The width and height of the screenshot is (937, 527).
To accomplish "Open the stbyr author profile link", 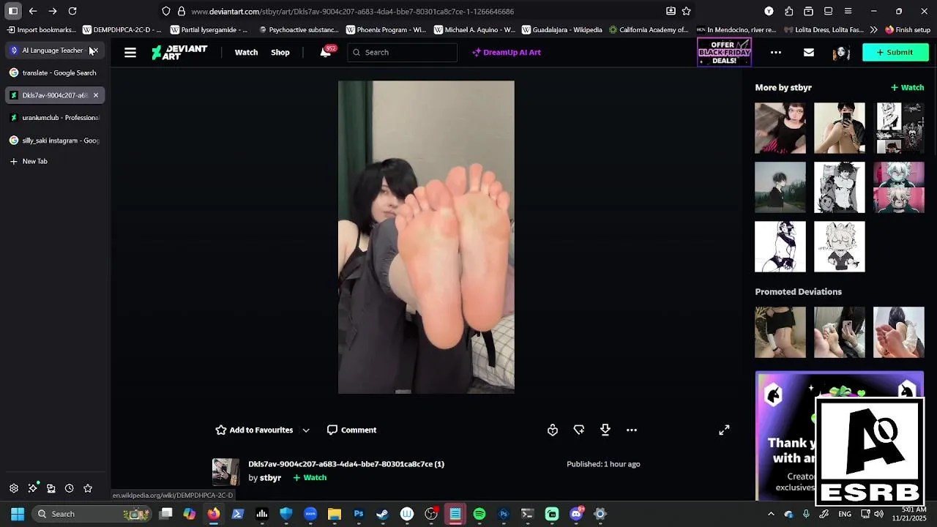I will pyautogui.click(x=270, y=477).
